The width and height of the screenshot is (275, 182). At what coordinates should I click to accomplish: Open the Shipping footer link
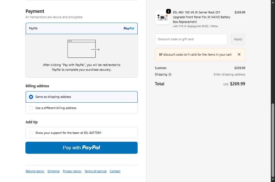(53, 171)
